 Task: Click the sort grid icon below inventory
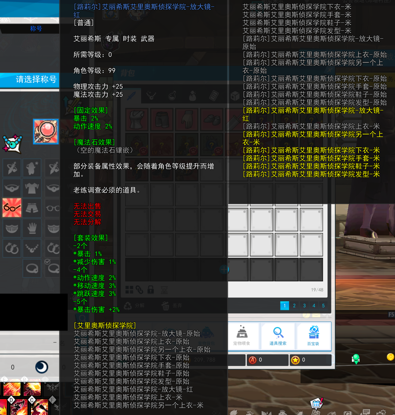(x=129, y=290)
